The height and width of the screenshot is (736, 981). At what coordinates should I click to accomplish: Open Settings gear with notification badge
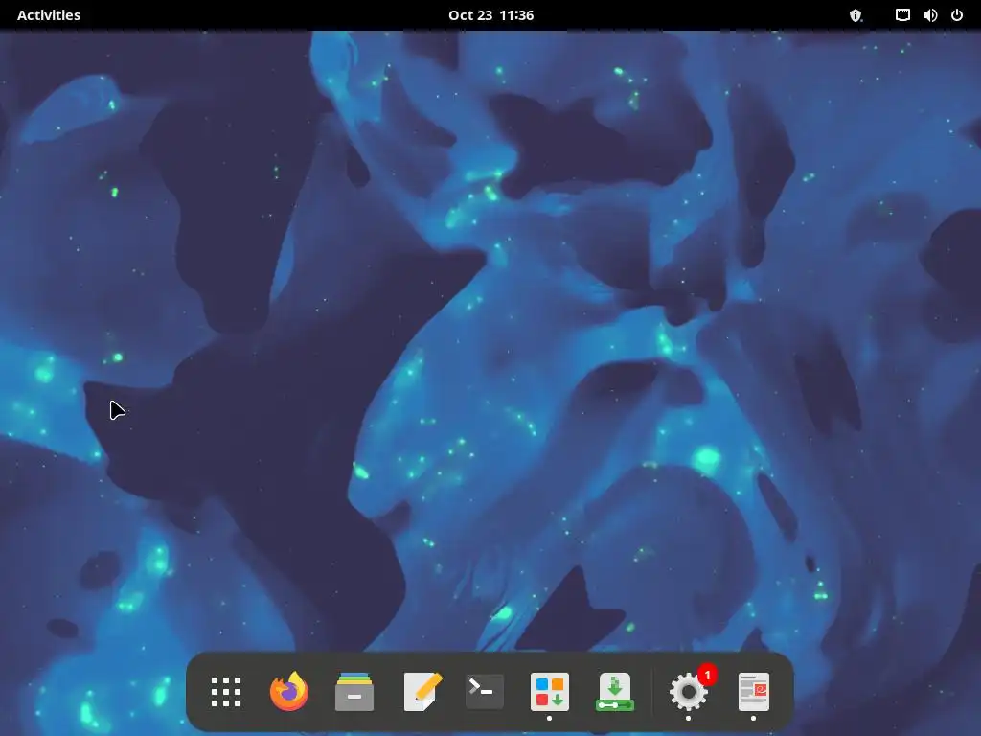[x=688, y=692]
